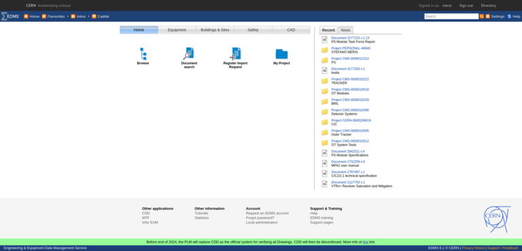
Task: Click folder icon for BRIL project
Action: [325, 101]
